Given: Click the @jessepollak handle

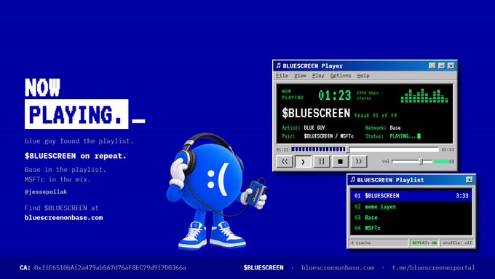Looking at the screenshot, I should click(46, 192).
